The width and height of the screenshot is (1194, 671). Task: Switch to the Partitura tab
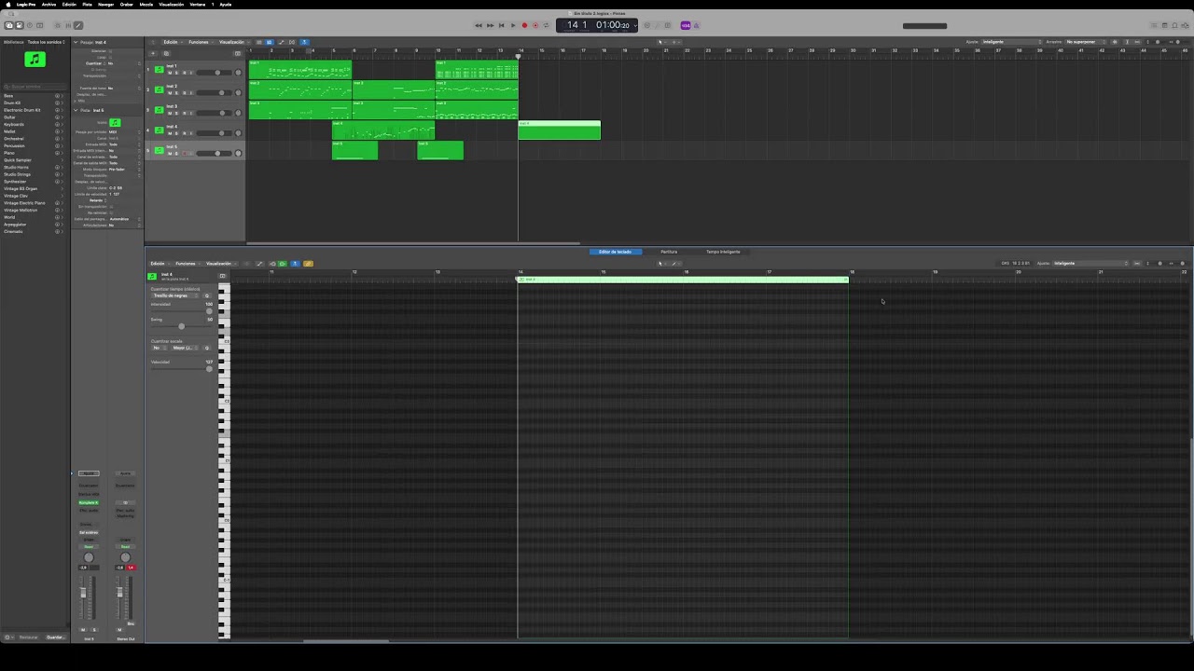click(x=669, y=252)
